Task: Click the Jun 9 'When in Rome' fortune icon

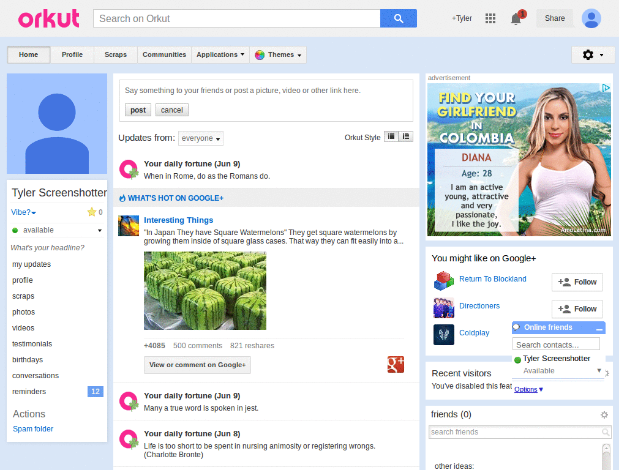Action: coord(129,170)
